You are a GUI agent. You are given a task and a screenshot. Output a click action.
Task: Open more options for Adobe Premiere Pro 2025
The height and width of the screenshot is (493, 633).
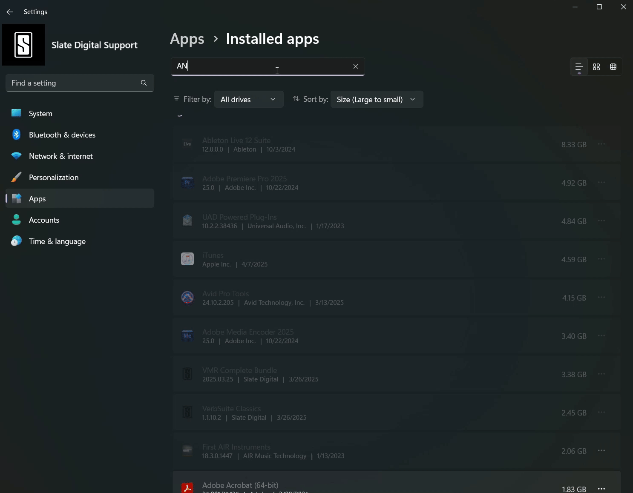[x=601, y=183]
